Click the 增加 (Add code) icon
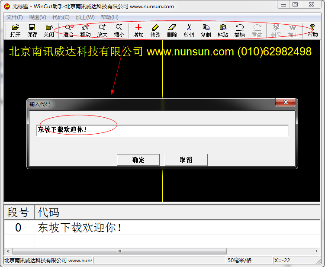This screenshot has width=325, height=267. [x=138, y=31]
